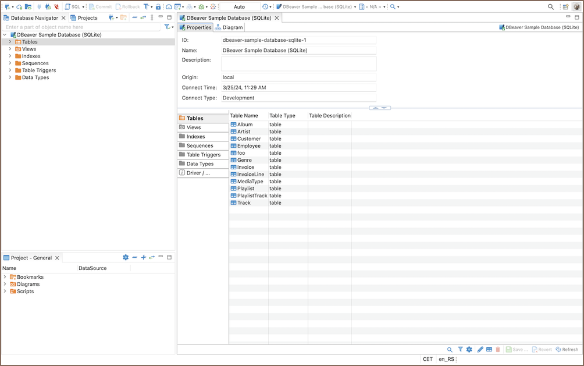Open the transaction mode Auto dropdown
The height and width of the screenshot is (366, 584).
(239, 7)
